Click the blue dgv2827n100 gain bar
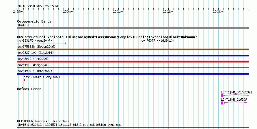This screenshot has width=257, height=129. click(133, 56)
